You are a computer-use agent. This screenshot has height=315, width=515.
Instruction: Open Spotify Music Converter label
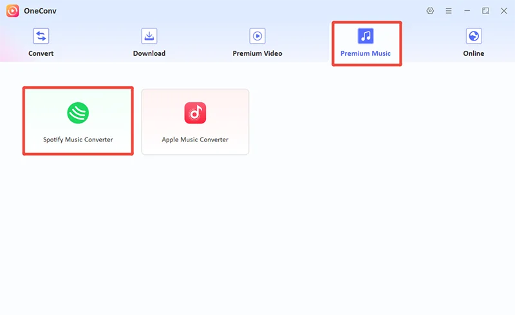(78, 139)
